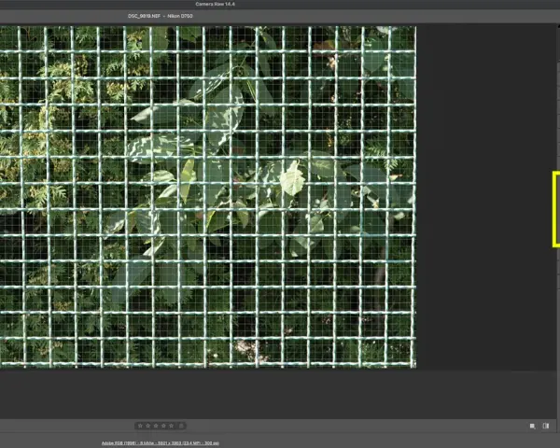560x448 pixels.
Task: Click the empty dark canvas beside the photo
Action: pos(483,197)
